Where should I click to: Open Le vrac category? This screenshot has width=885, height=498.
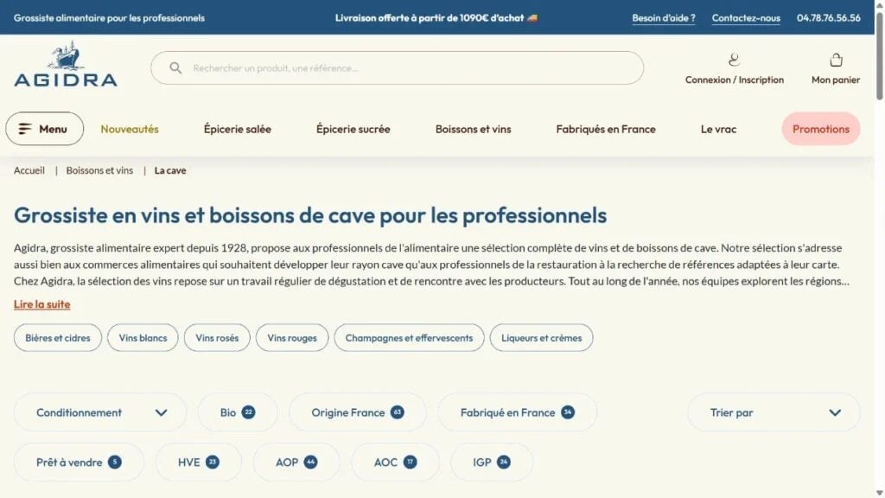pos(718,129)
